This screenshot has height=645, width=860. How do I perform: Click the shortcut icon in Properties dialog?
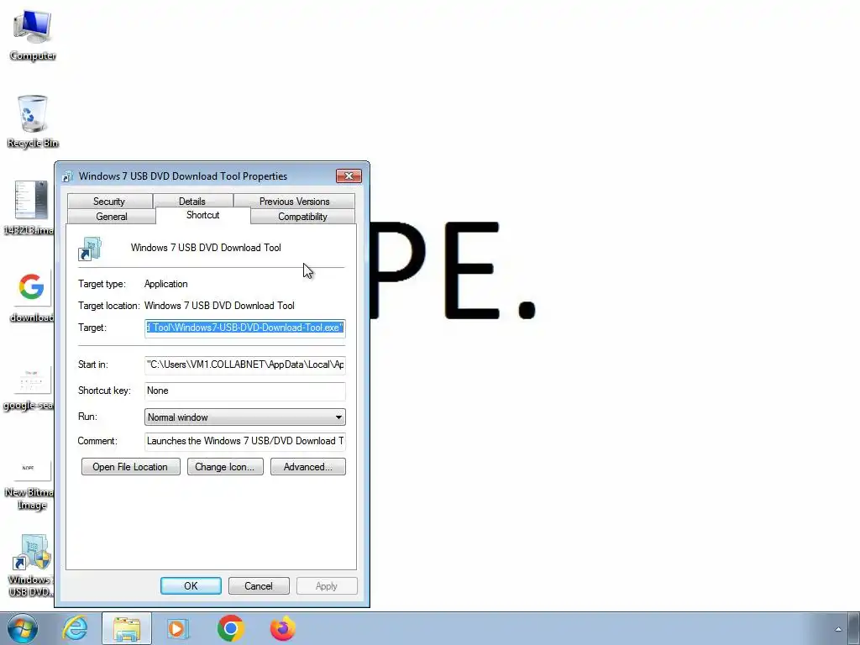[89, 249]
